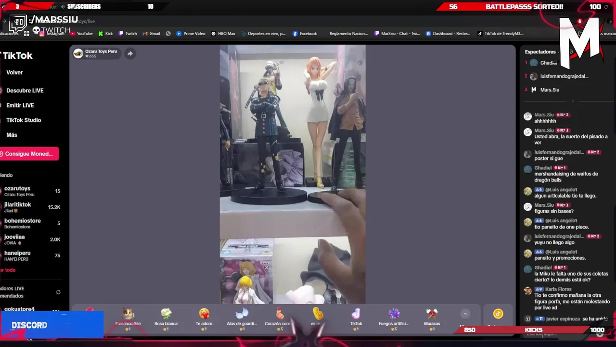Send the Maracas gift
Viewport: 616px width, 347px height.
click(432, 319)
